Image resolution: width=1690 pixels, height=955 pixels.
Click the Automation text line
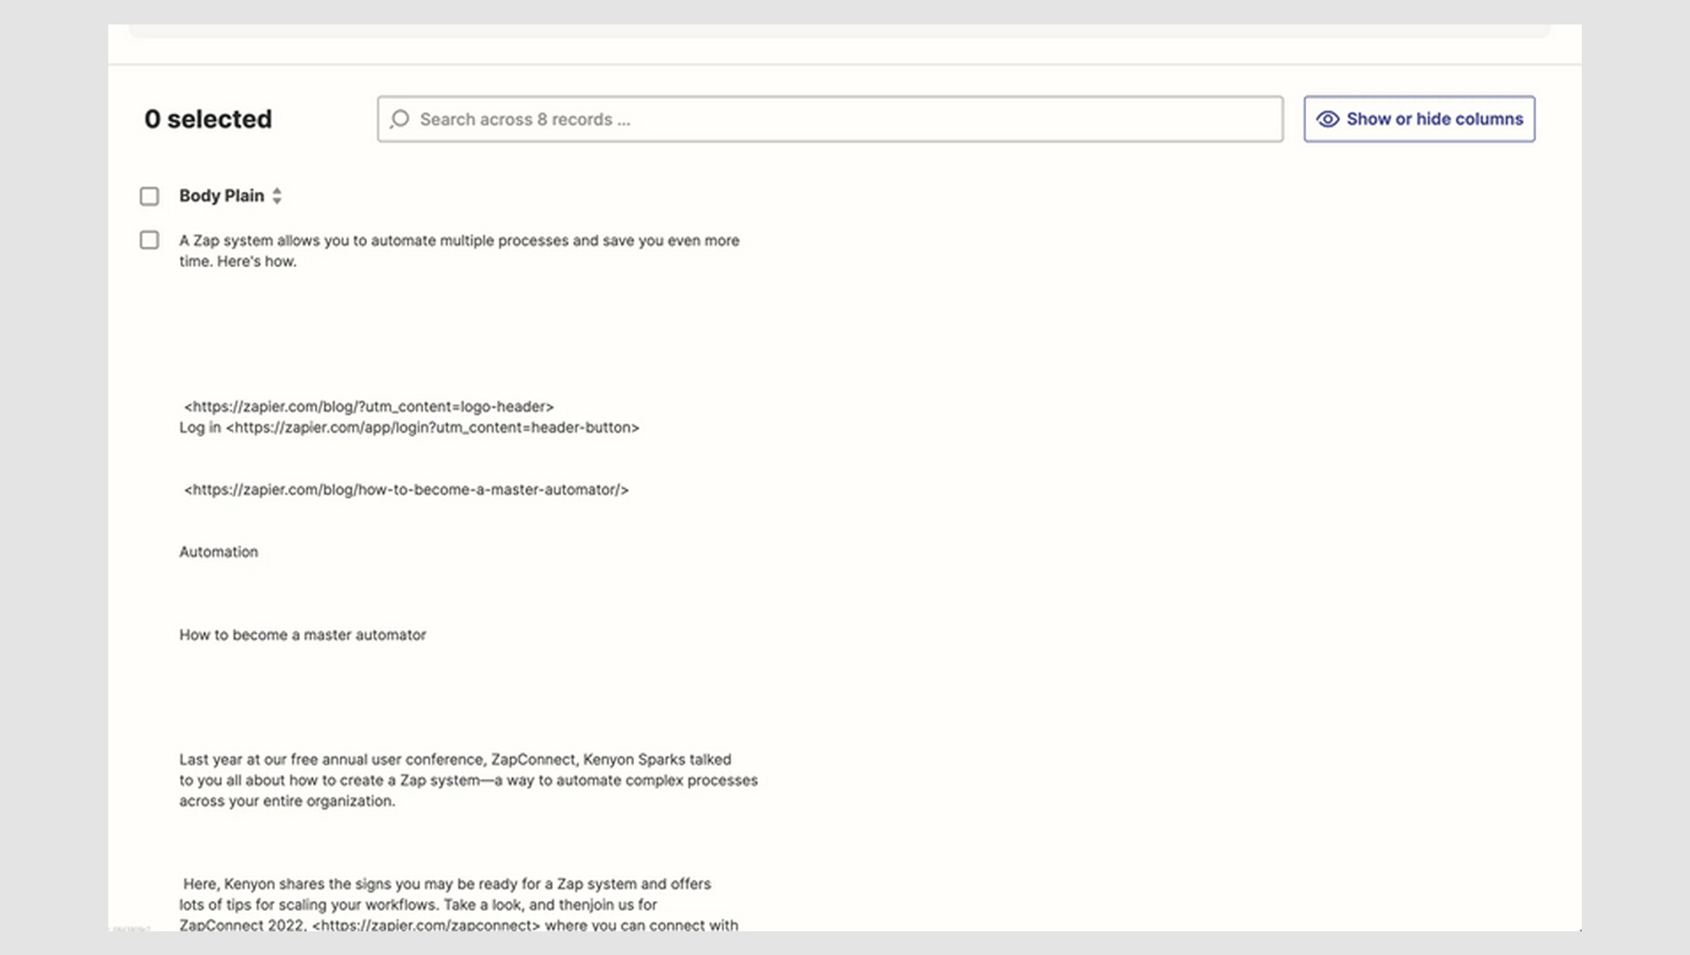(218, 552)
